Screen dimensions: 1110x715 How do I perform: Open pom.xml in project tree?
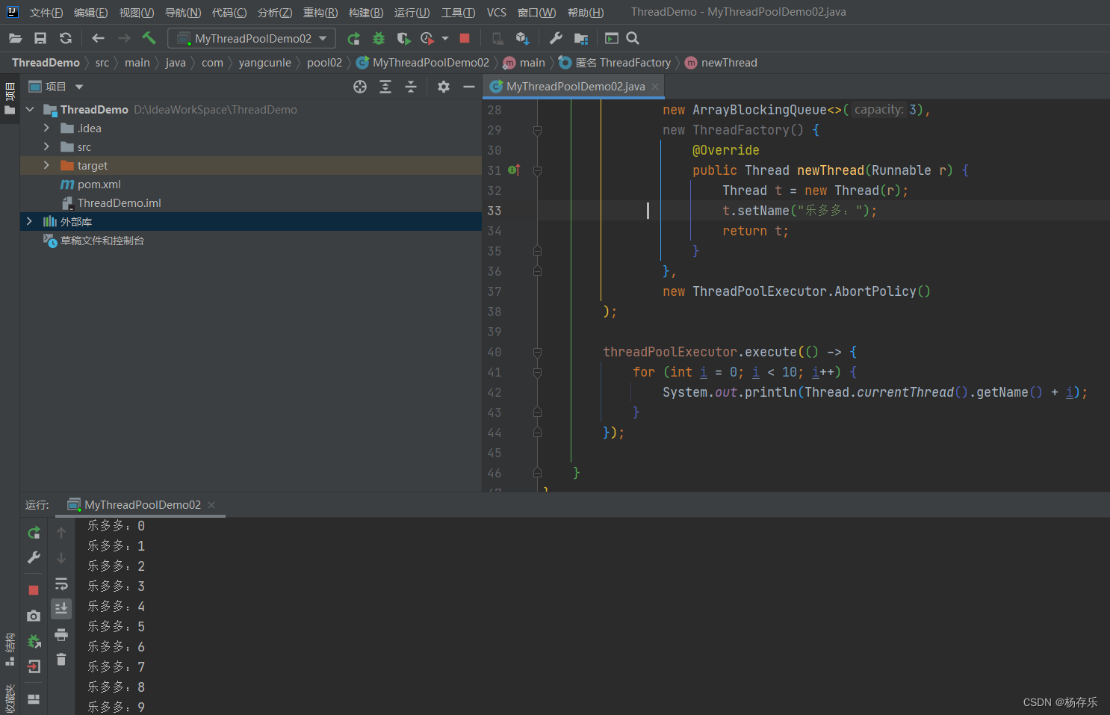tap(99, 185)
